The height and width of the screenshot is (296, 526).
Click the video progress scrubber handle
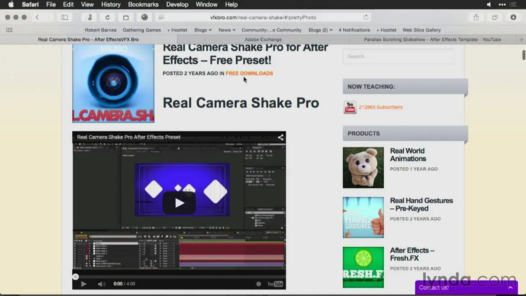coord(75,277)
